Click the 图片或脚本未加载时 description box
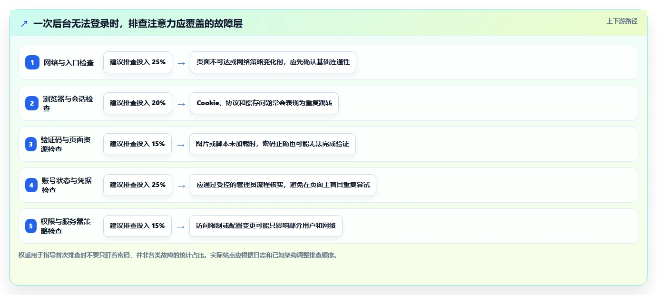 coord(273,144)
